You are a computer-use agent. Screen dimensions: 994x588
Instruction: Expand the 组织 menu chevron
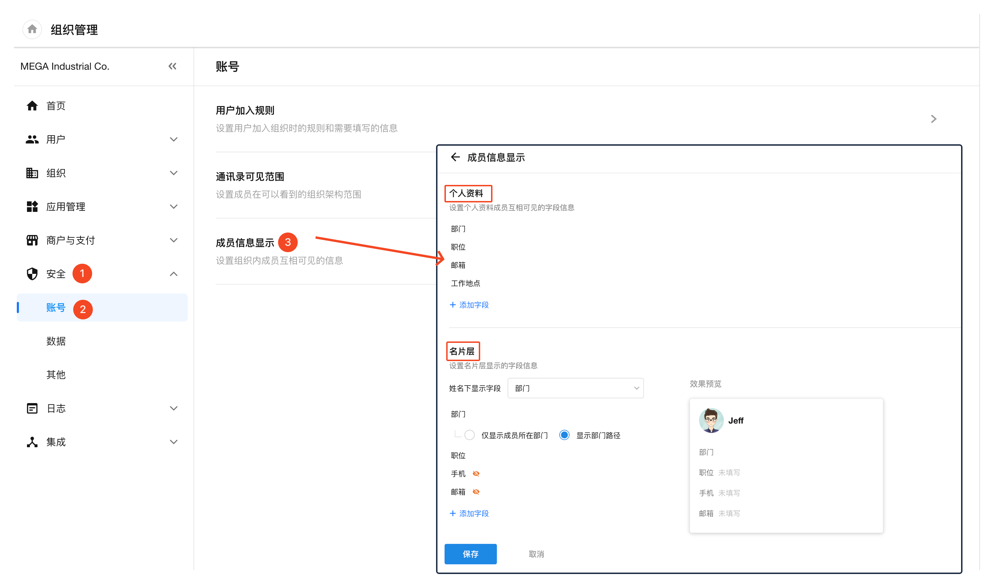click(173, 173)
